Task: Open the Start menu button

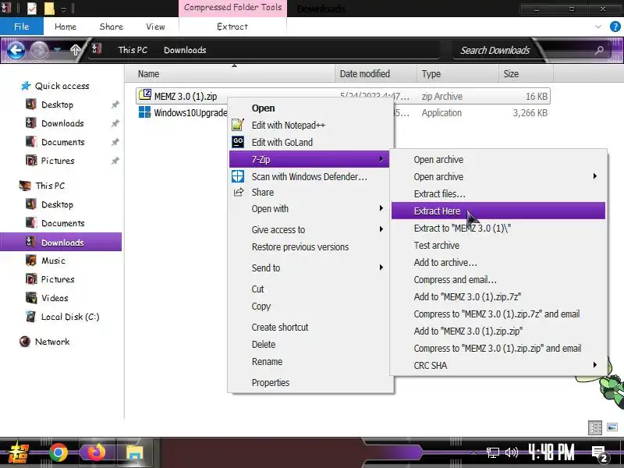Action: click(x=18, y=452)
